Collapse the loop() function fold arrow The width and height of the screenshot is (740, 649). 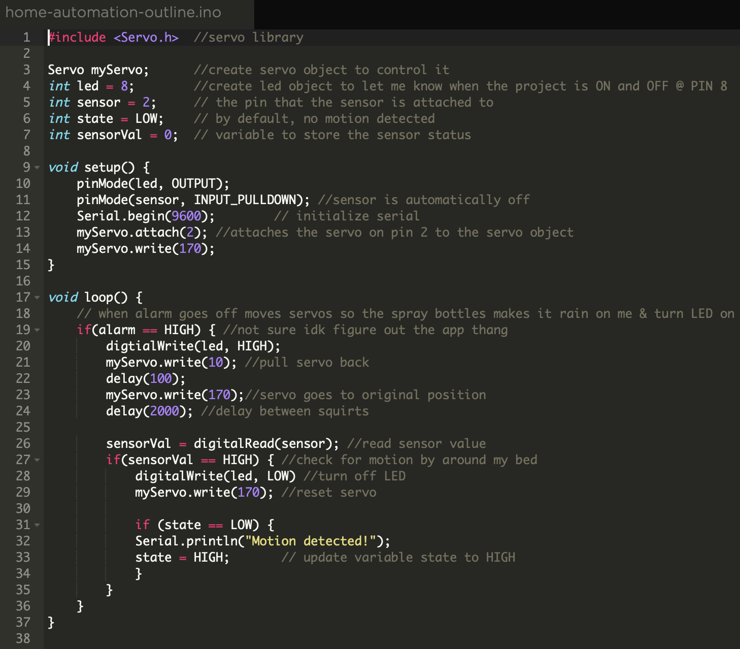(37, 298)
